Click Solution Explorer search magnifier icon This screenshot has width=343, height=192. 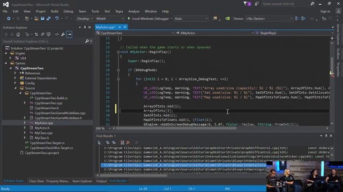click(87, 41)
